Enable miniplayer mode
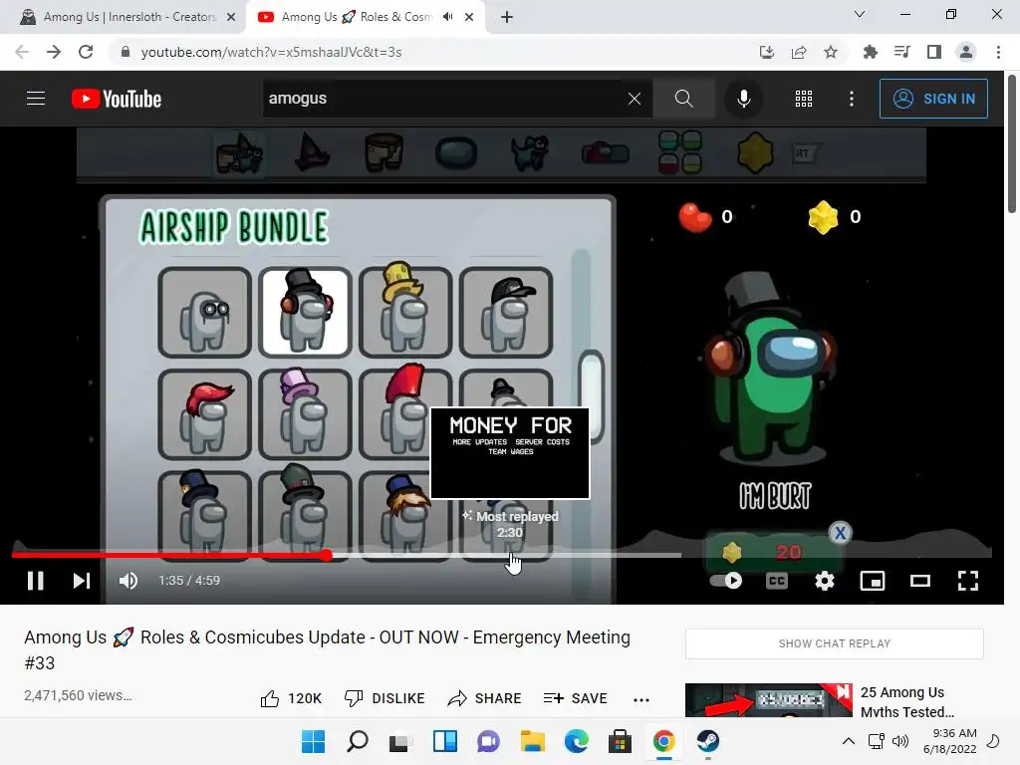 pos(873,581)
